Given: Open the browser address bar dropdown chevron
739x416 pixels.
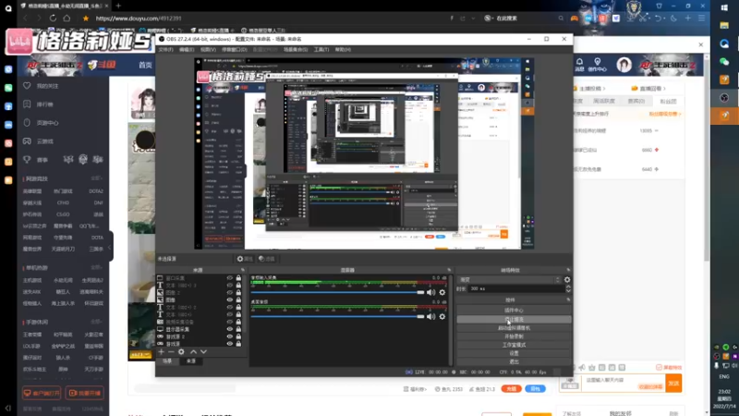Looking at the screenshot, I should click(473, 18).
